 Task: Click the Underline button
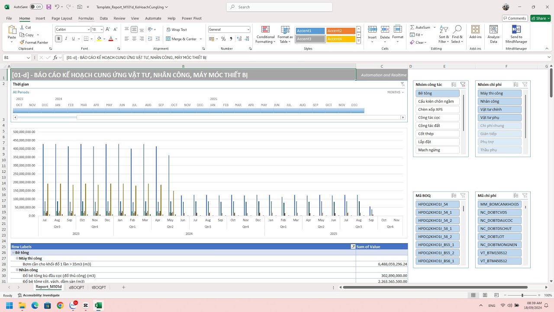[73, 39]
